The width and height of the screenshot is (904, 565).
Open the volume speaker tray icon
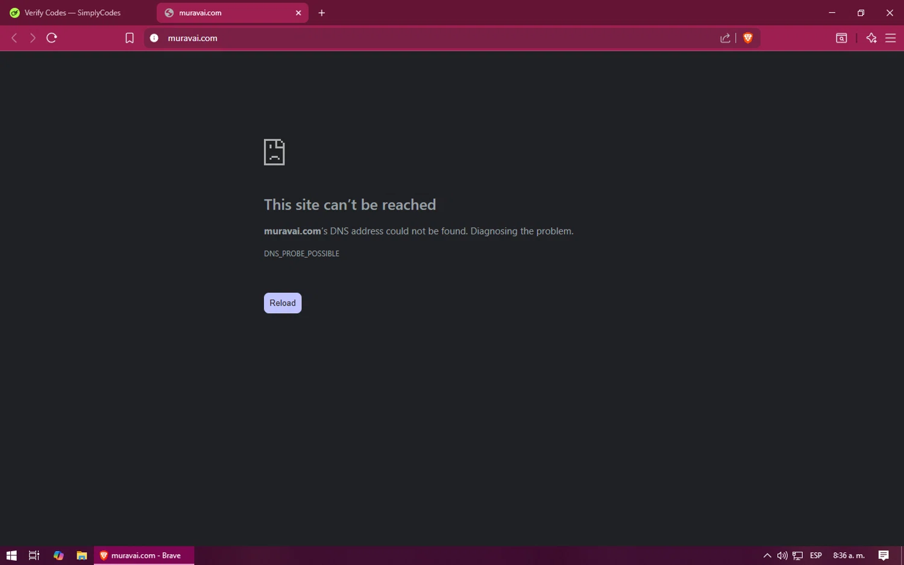pyautogui.click(x=782, y=555)
